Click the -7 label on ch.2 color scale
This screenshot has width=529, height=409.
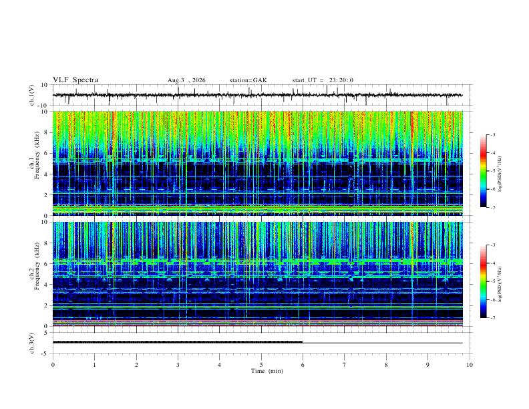click(493, 318)
